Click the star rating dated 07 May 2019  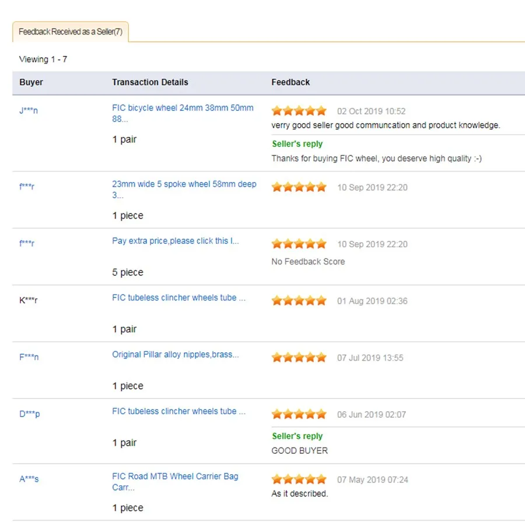[299, 480]
